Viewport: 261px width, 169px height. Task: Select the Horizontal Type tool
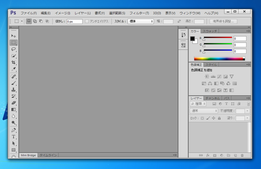(x=13, y=136)
